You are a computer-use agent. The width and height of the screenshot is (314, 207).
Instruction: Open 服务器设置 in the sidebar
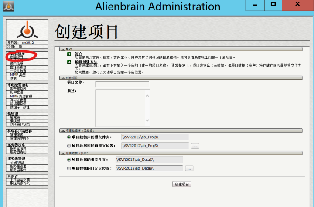[18, 166]
